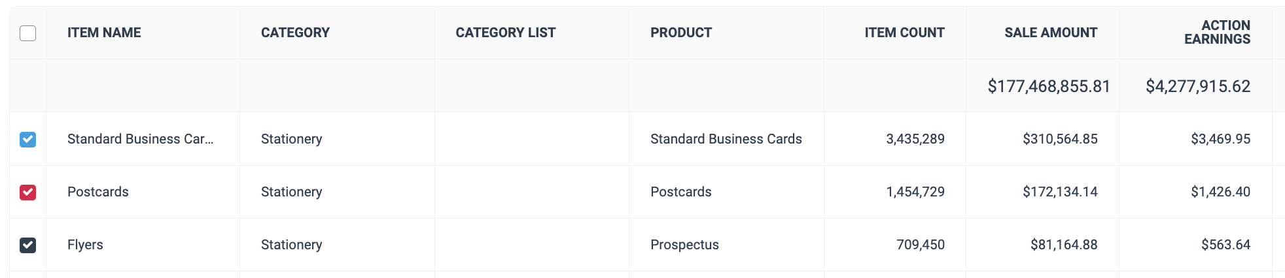Uncheck the Standard Business Cards row checkbox
1285x278 pixels.
[27, 140]
